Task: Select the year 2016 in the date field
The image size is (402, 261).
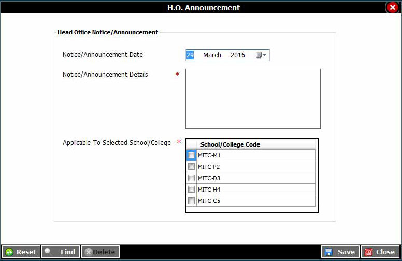Action: click(238, 55)
